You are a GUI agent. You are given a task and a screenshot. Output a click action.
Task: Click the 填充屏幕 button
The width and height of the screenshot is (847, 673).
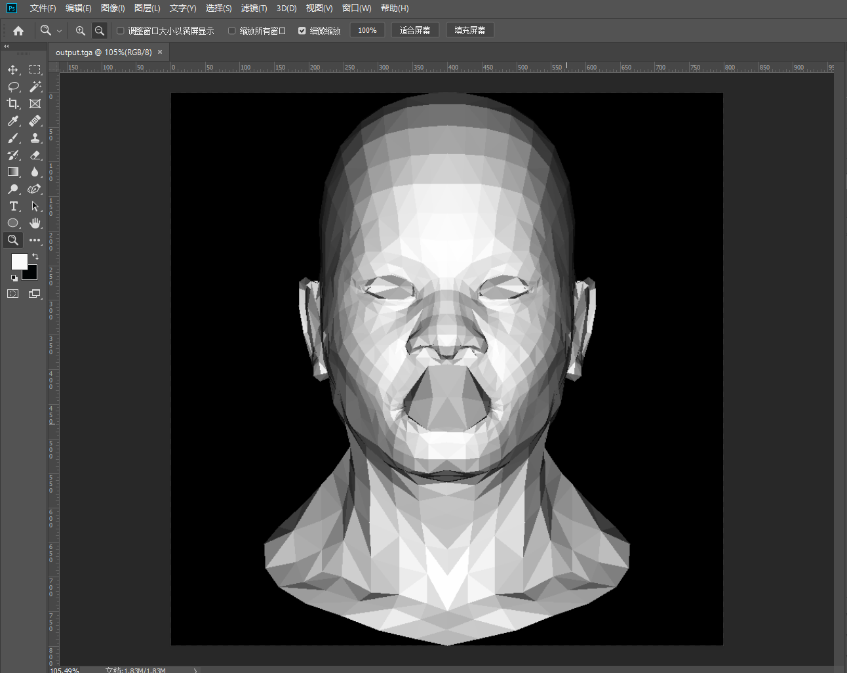(x=470, y=30)
